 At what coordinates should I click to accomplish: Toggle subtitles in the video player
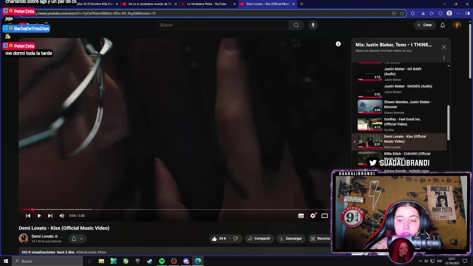click(x=301, y=216)
